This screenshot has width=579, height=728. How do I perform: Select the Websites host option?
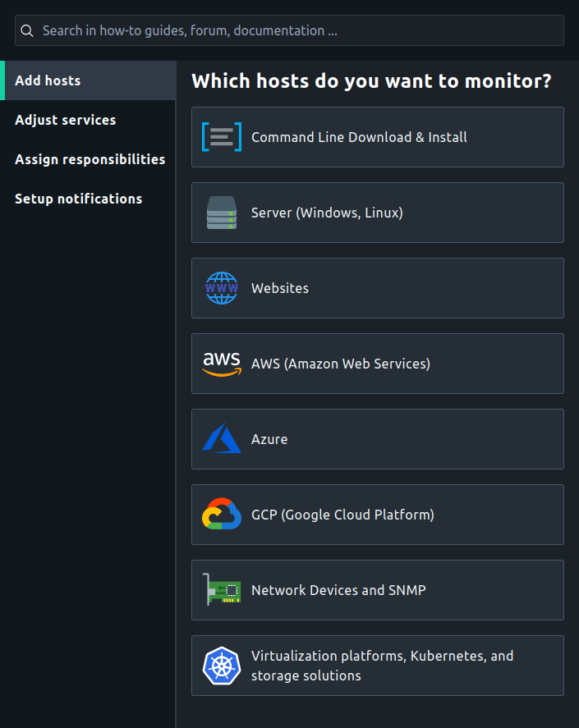click(x=377, y=288)
